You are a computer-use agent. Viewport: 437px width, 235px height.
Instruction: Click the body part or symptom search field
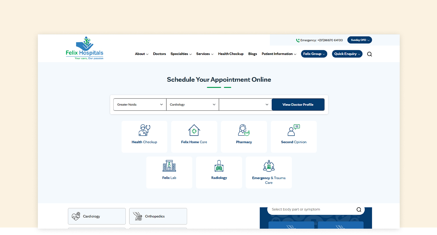click(x=309, y=209)
